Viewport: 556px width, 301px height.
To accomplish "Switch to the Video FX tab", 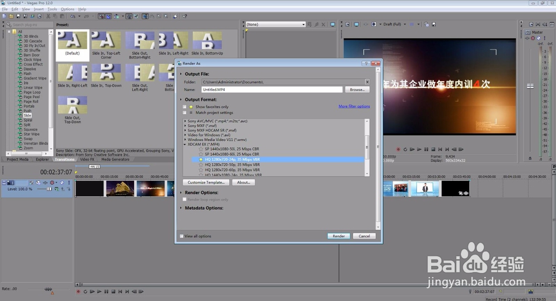I will point(87,159).
